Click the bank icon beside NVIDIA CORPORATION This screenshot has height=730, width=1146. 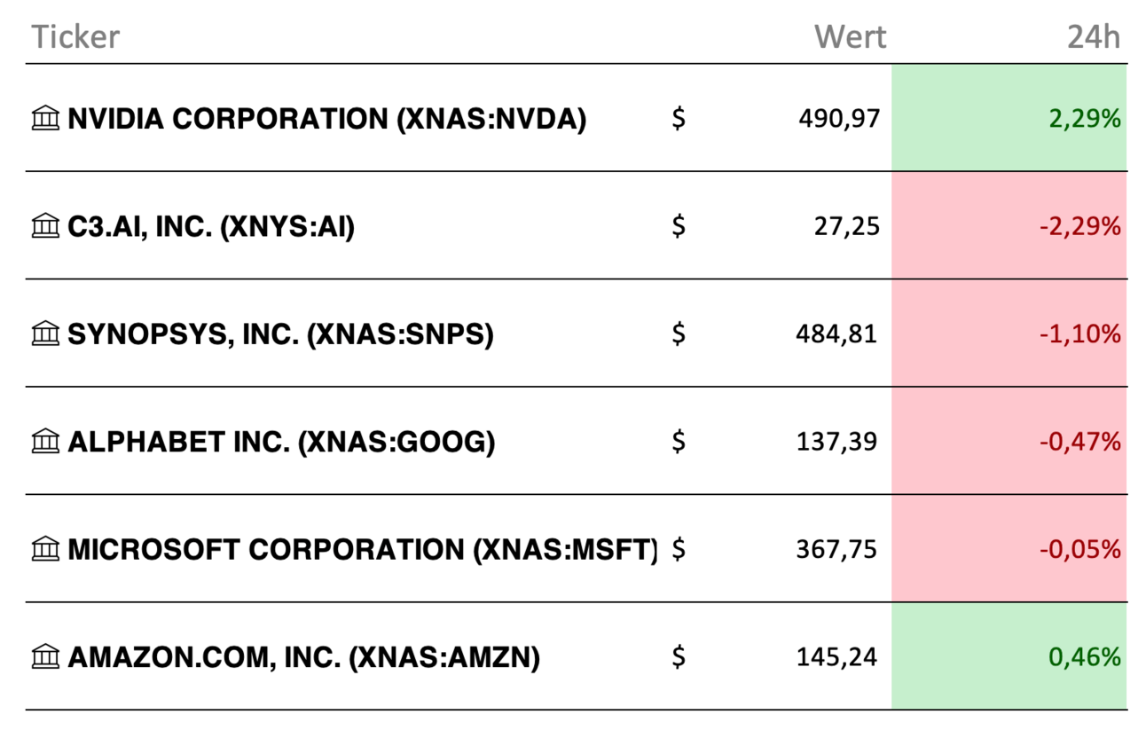coord(45,118)
